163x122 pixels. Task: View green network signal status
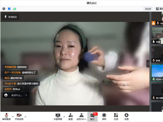click(x=15, y=9)
